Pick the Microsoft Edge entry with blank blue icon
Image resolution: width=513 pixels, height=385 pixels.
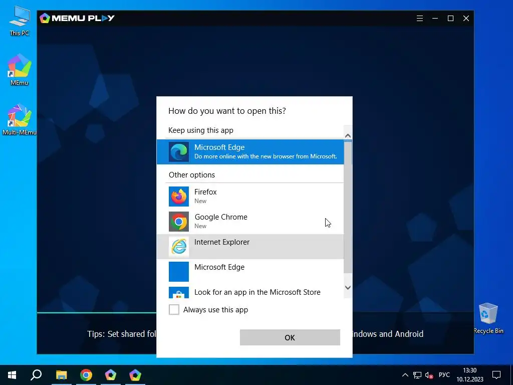pyautogui.click(x=250, y=271)
